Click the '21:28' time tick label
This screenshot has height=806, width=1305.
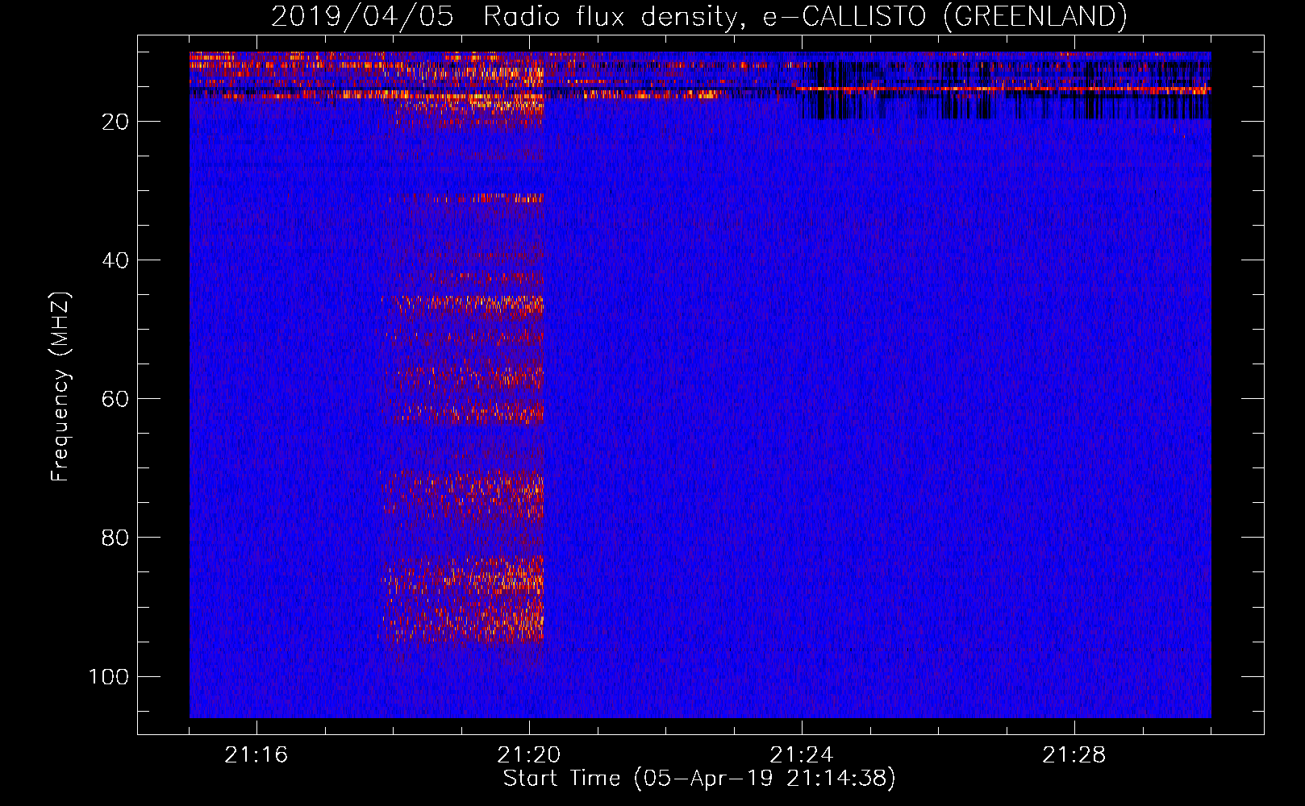[x=1074, y=755]
